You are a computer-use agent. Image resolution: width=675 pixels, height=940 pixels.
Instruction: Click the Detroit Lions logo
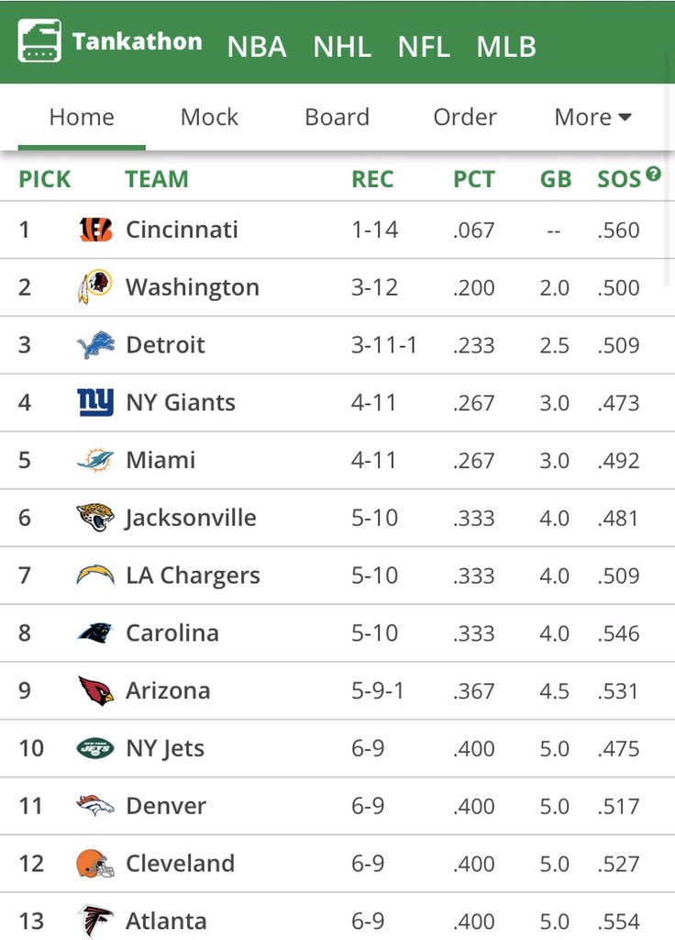95,345
